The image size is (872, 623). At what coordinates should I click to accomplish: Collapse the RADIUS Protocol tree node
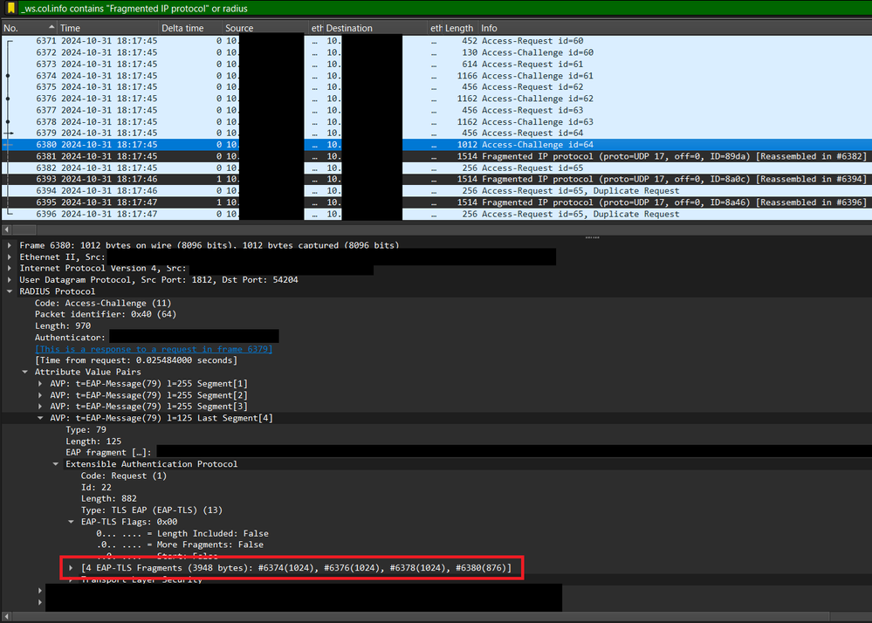10,291
